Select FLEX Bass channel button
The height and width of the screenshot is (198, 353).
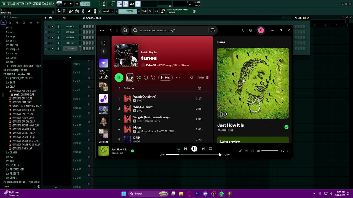70,48
